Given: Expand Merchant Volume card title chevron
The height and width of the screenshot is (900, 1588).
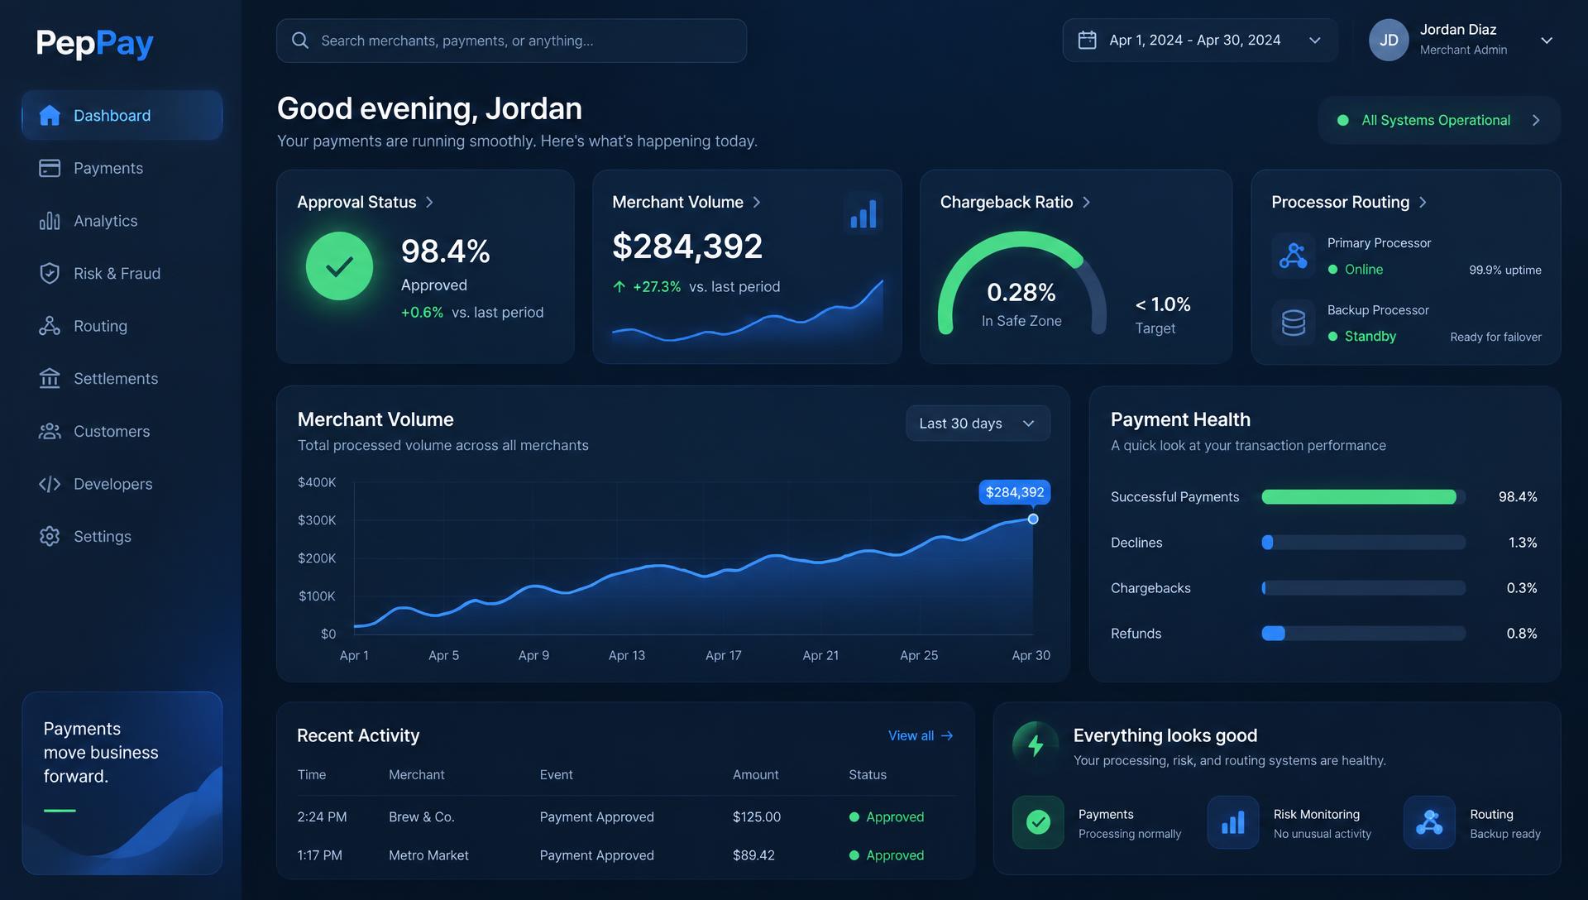Looking at the screenshot, I should click(757, 202).
